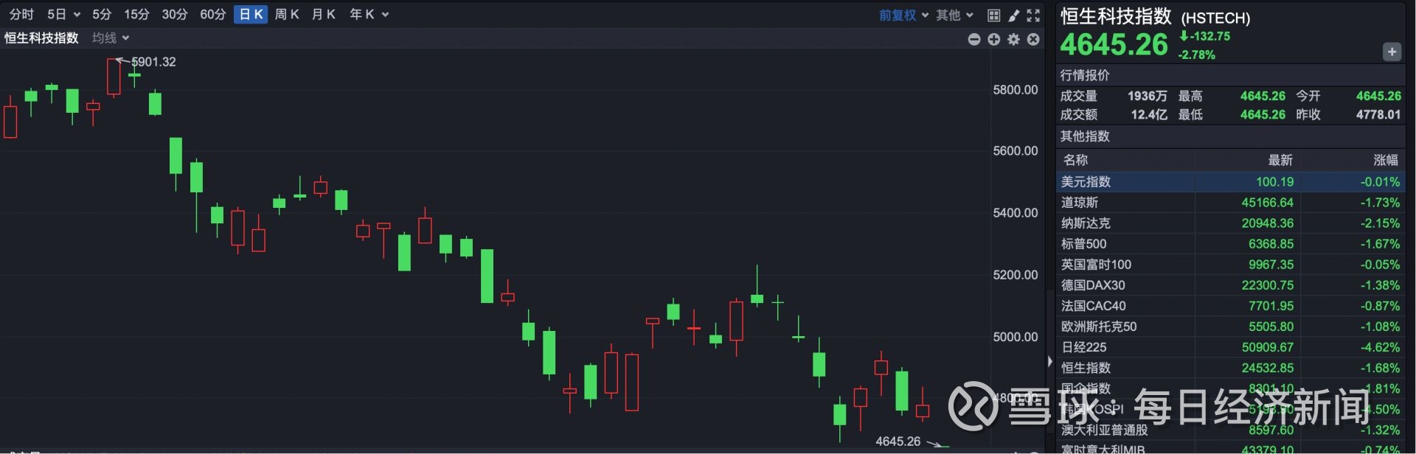This screenshot has height=454, width=1416.
Task: Zoom in the chart with plus icon
Action: [994, 39]
